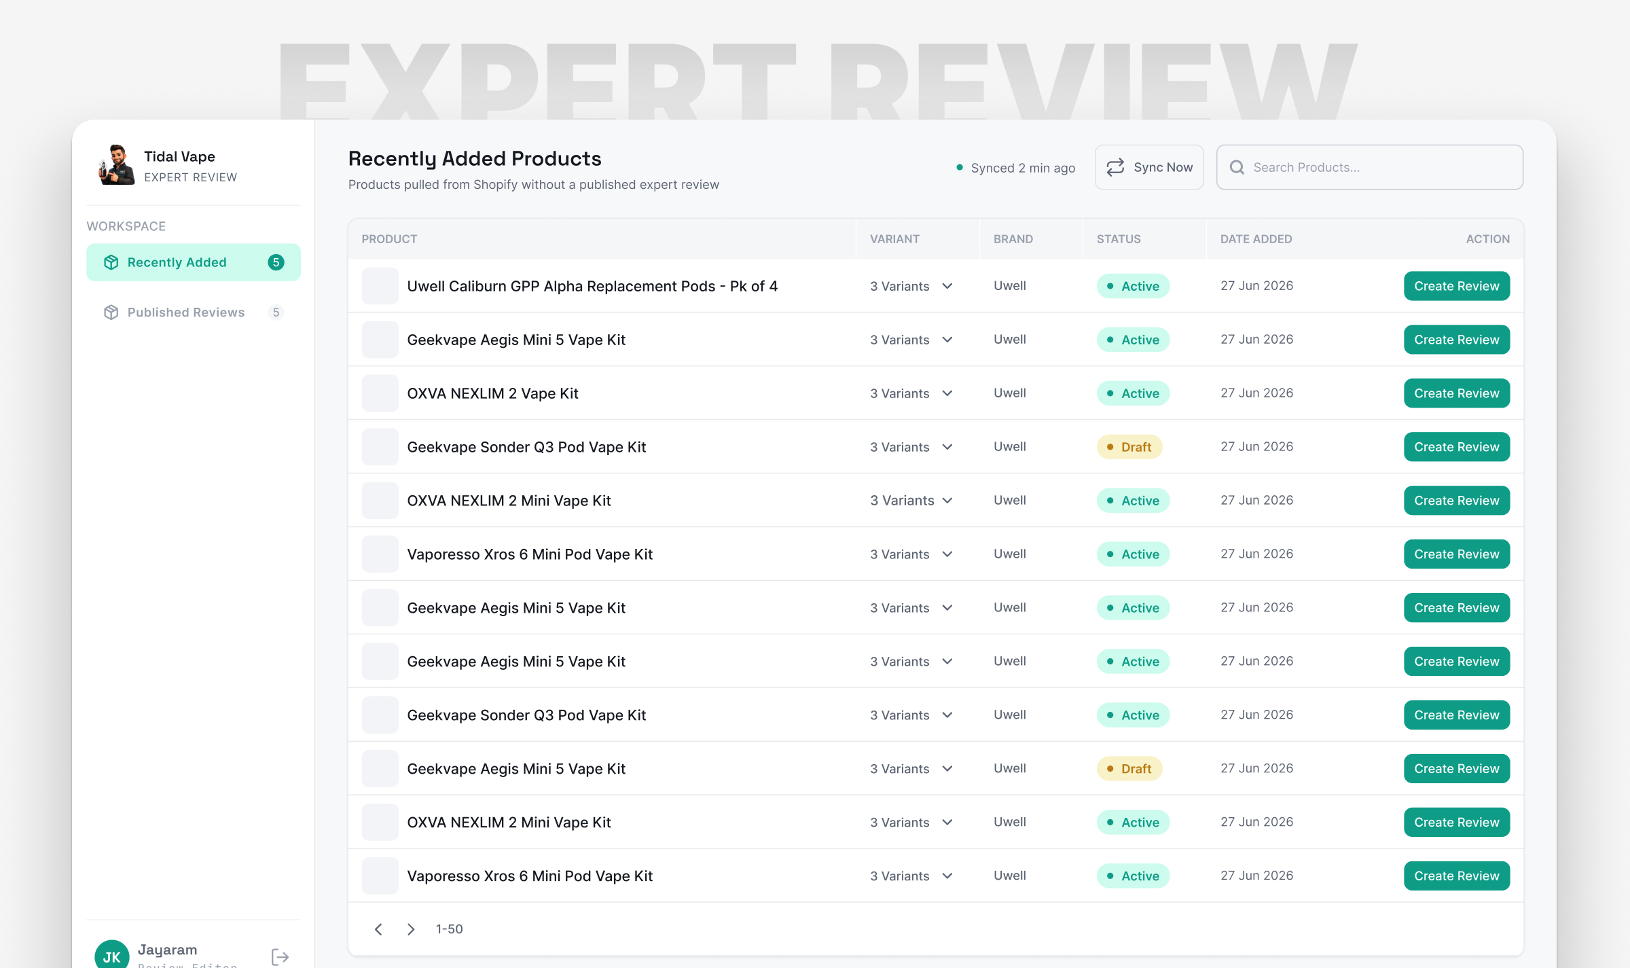Create Review for the Active Geekvape Sonder Q3 kit
Viewport: 1630px width, 968px height.
(x=1457, y=715)
